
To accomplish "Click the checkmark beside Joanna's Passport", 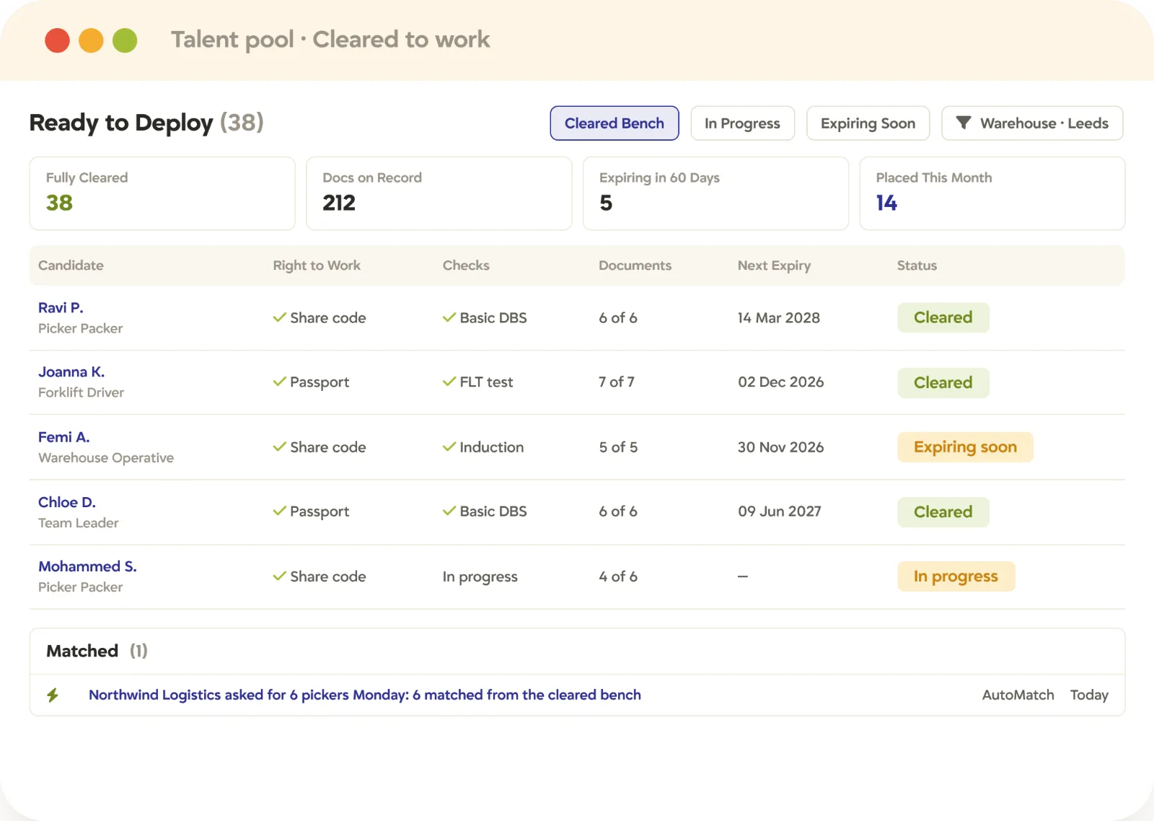I will tap(280, 382).
